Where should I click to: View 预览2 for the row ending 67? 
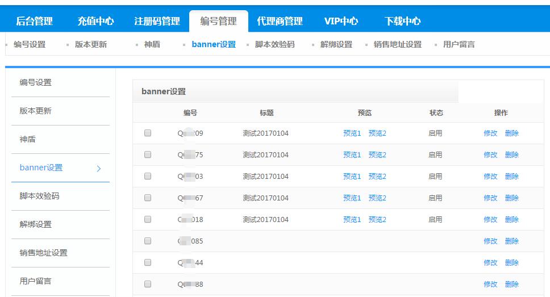pyautogui.click(x=377, y=198)
